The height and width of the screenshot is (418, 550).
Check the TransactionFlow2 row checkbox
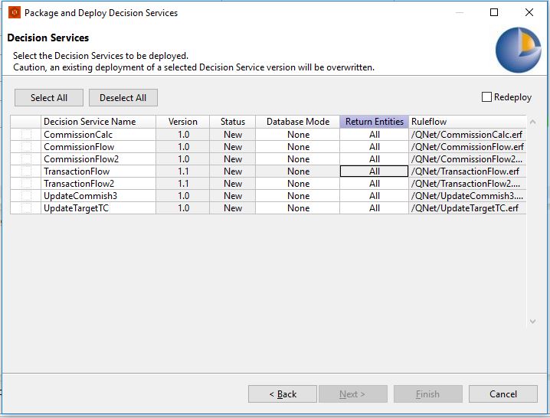click(x=26, y=184)
